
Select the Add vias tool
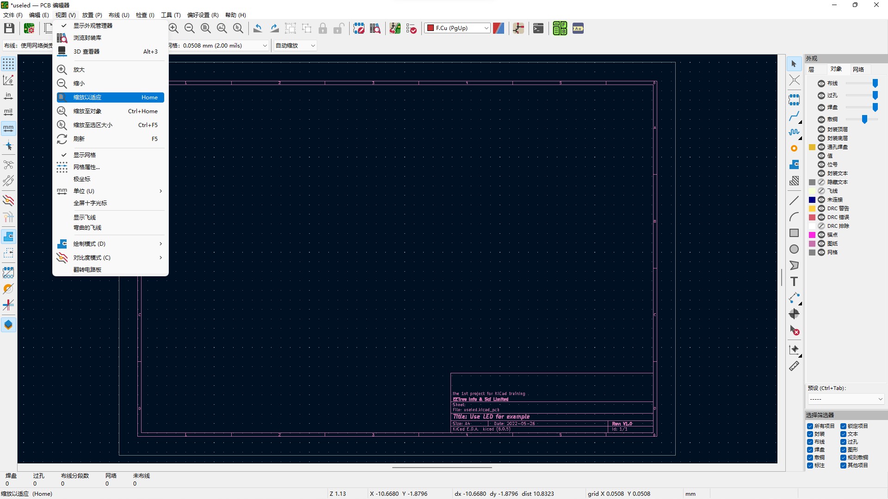point(794,148)
